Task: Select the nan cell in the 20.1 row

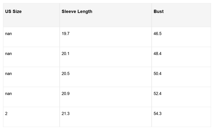Action: click(9, 54)
